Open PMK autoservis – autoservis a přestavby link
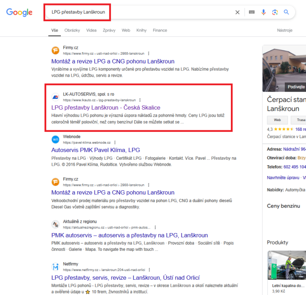Viewport: 306px width, 295px height. click(130, 236)
